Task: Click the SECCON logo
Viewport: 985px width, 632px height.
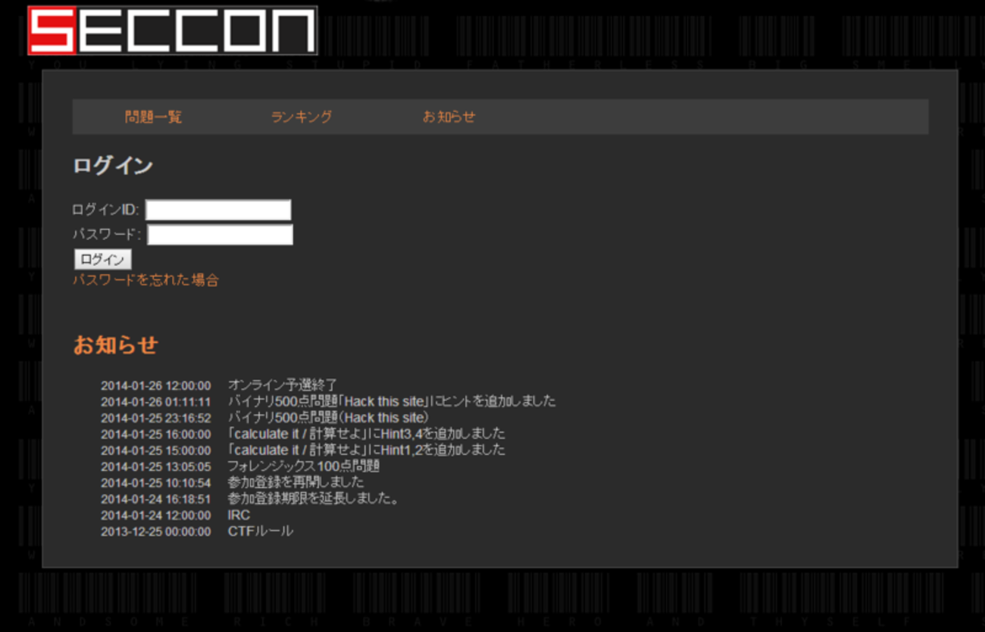Action: tap(172, 30)
